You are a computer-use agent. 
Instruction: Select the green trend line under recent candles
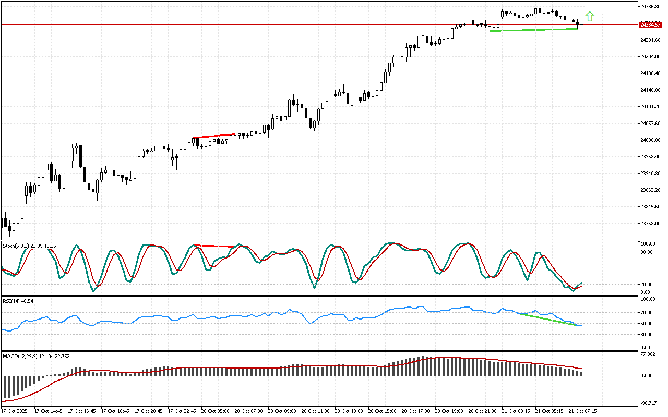click(533, 30)
